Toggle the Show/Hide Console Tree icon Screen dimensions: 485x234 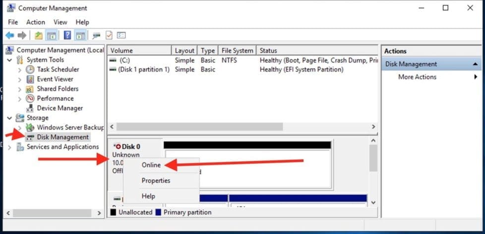coord(51,35)
